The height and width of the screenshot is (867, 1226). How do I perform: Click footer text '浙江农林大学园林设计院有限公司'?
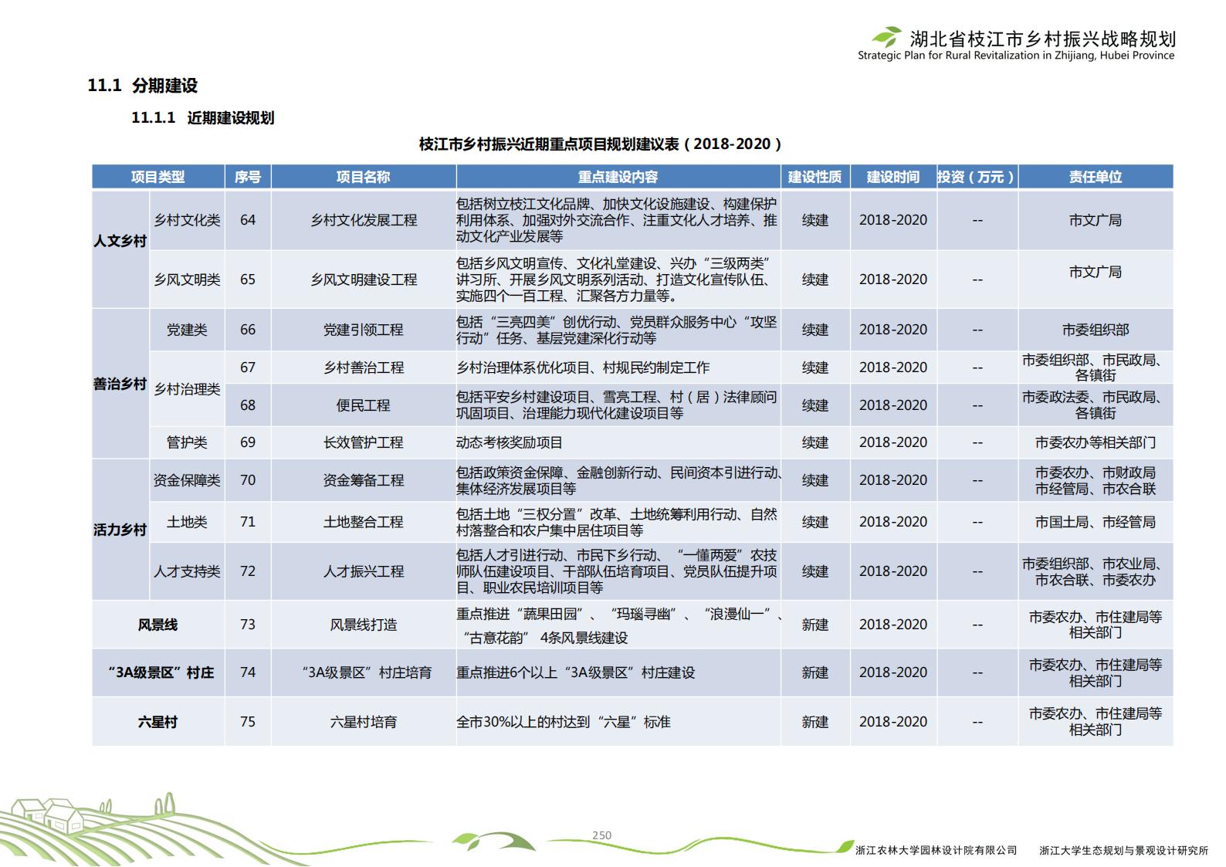(x=936, y=850)
